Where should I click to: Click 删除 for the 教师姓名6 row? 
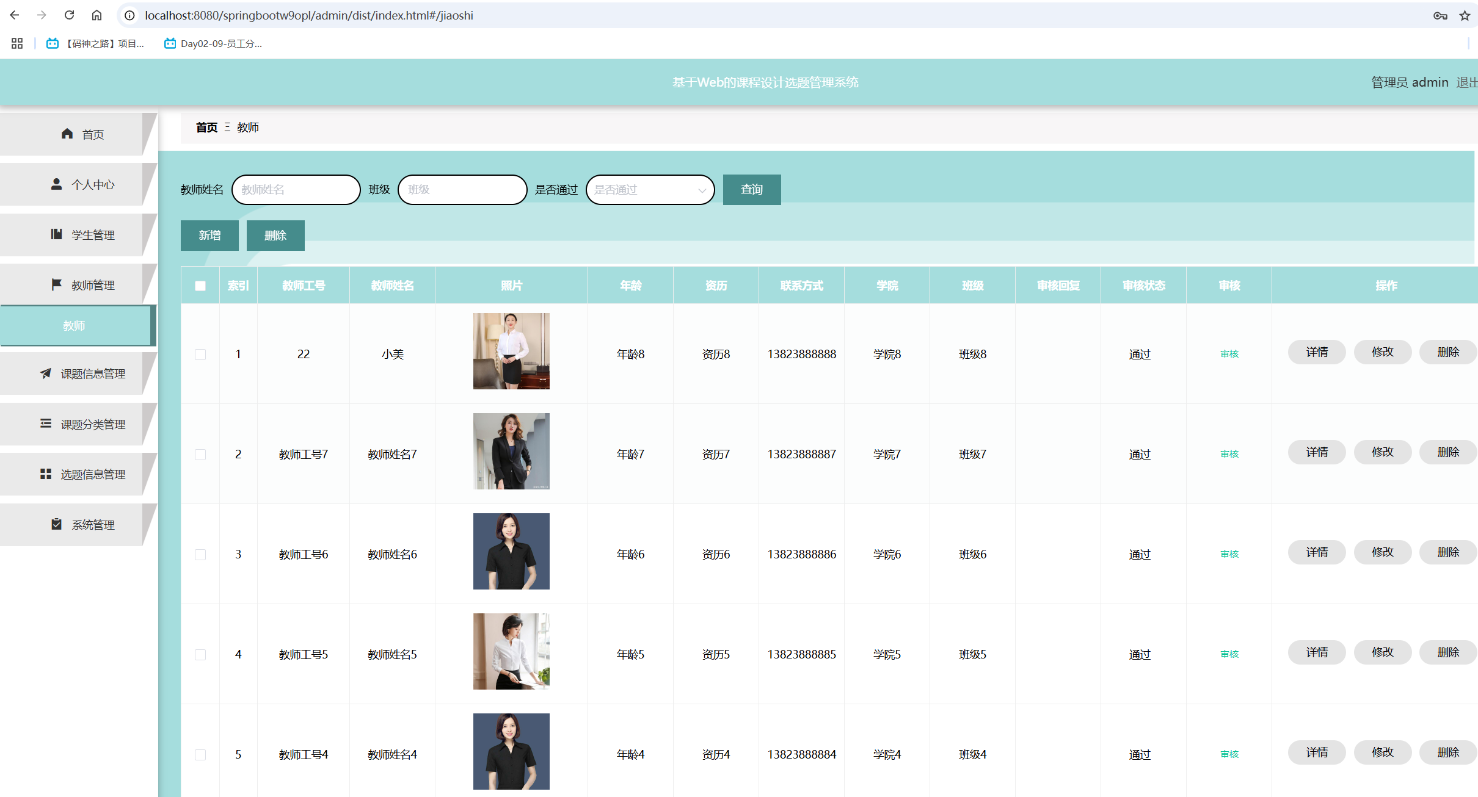pyautogui.click(x=1448, y=552)
